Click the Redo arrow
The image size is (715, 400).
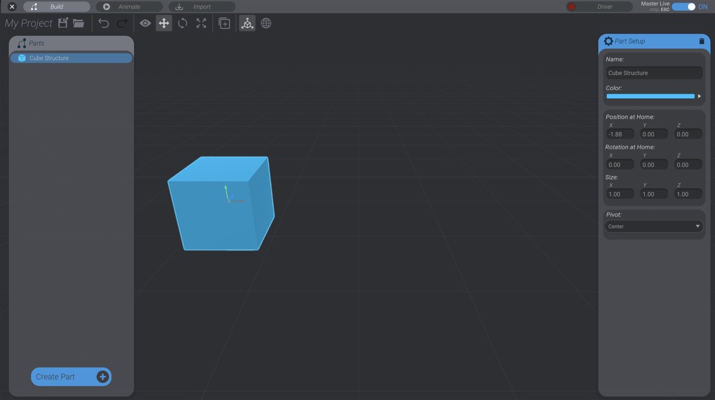[122, 23]
